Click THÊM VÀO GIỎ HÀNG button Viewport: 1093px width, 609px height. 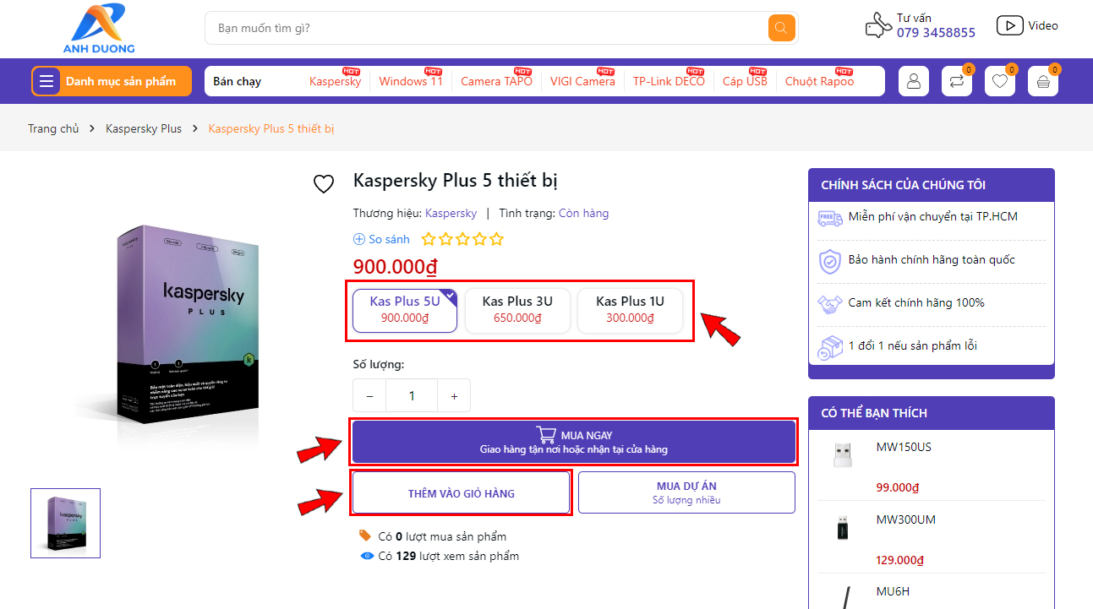[461, 492]
